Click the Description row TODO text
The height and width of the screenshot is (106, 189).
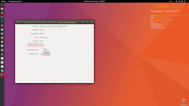[x=41, y=34]
